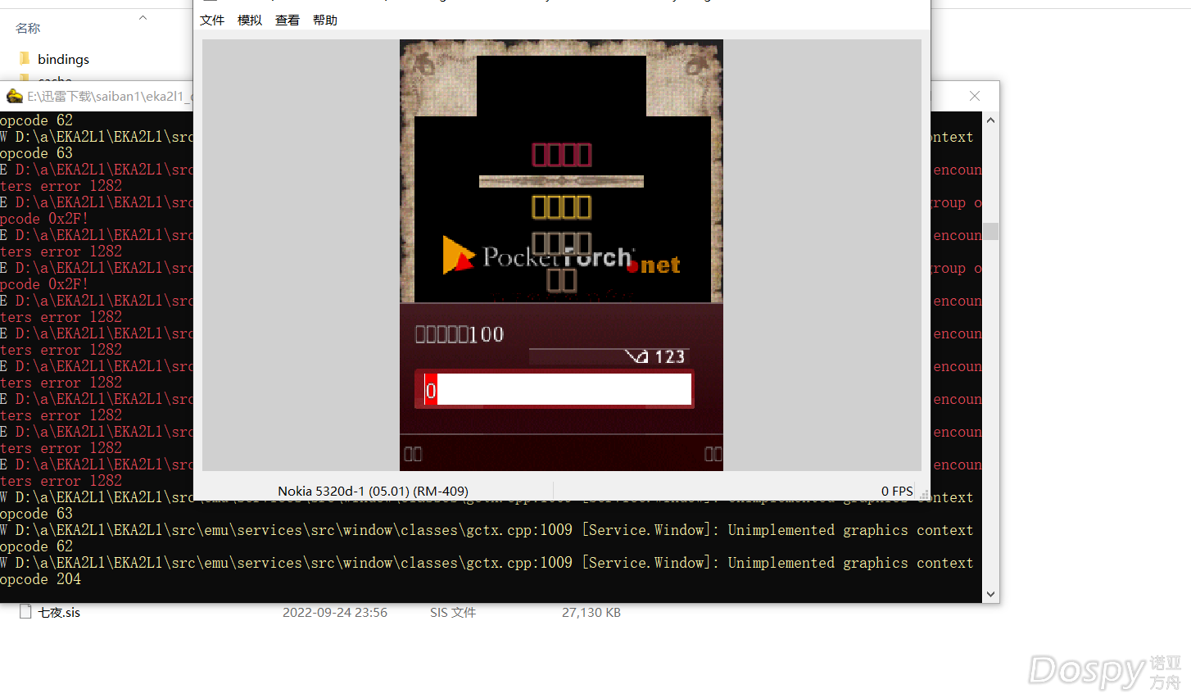
Task: Click the Nokia 5320d-1 device status text
Action: tap(373, 491)
